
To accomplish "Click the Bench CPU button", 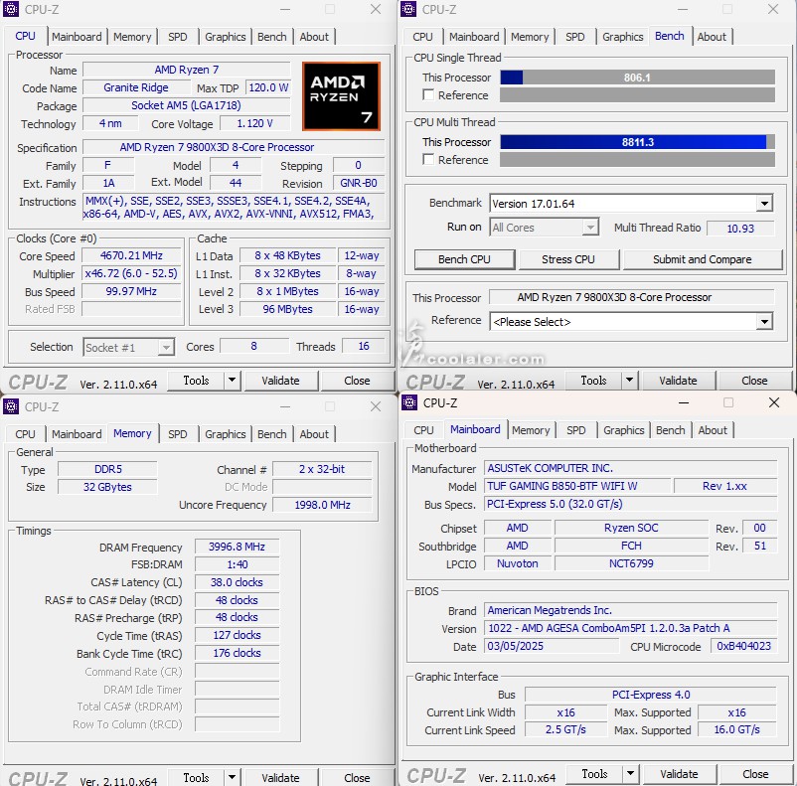I will click(464, 259).
